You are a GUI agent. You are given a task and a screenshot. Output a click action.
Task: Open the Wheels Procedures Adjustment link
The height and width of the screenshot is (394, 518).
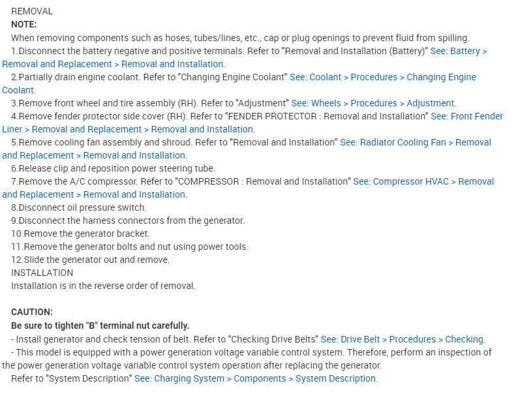point(373,103)
